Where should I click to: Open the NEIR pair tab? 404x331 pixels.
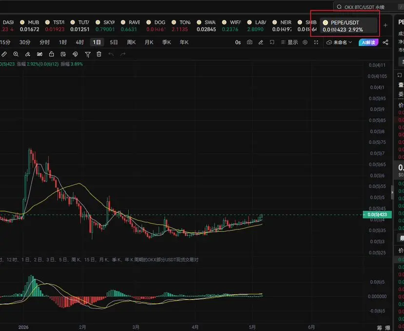tap(282, 26)
